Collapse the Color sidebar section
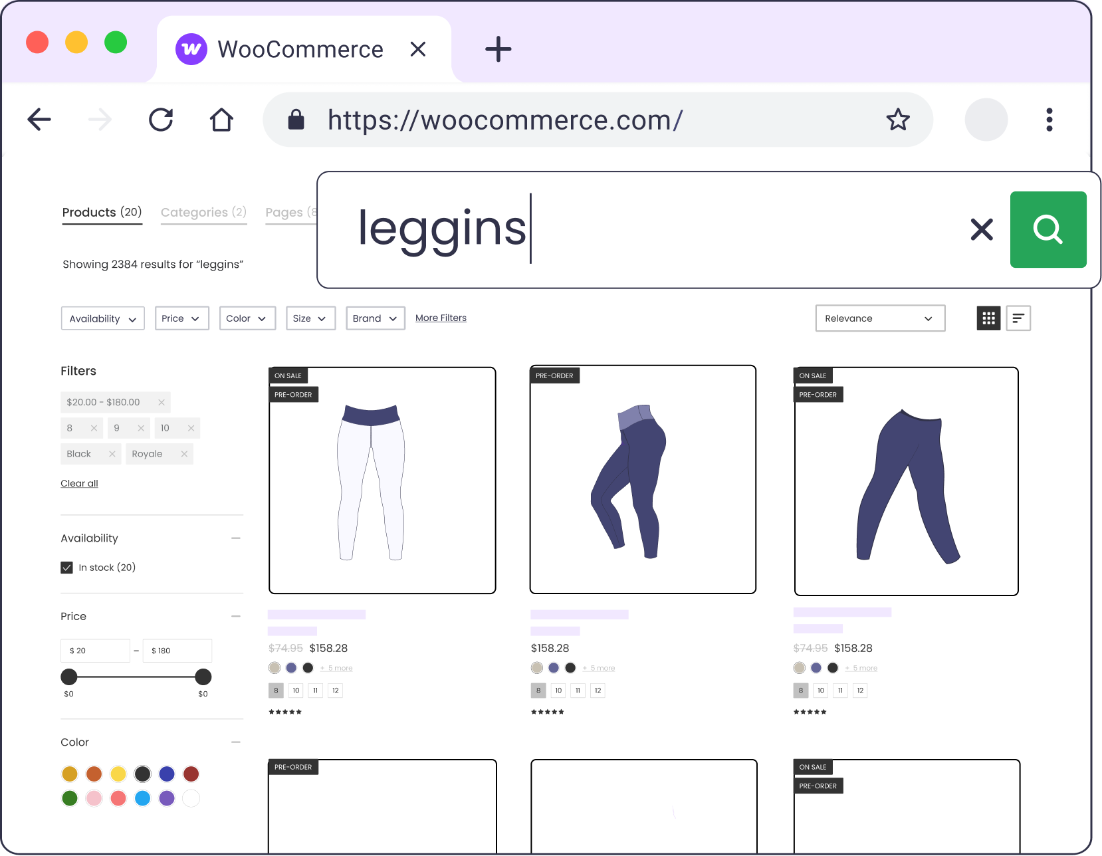The height and width of the screenshot is (856, 1102). (235, 742)
